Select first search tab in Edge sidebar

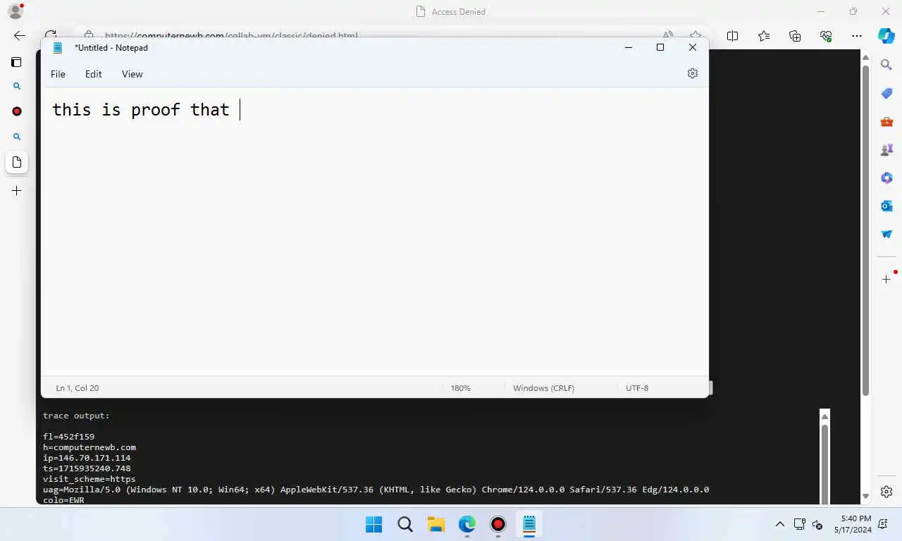pyautogui.click(x=17, y=86)
